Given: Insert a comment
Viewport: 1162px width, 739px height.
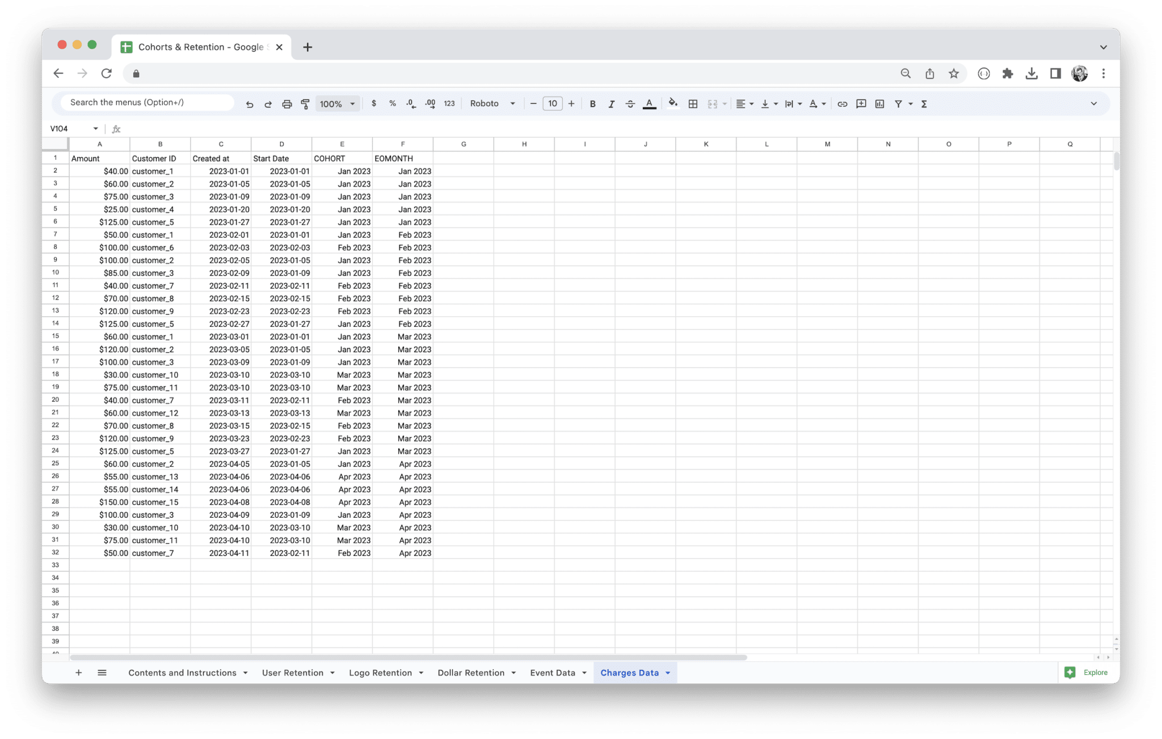Looking at the screenshot, I should click(861, 103).
